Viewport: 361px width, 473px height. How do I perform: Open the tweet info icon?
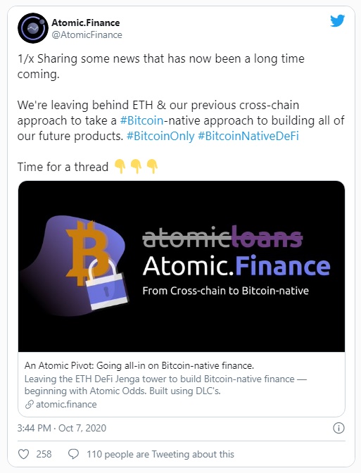pos(338,428)
